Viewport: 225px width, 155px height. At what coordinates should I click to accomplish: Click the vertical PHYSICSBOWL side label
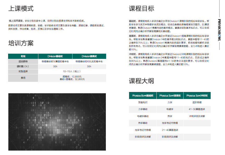tap(219, 30)
